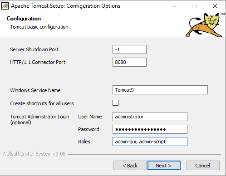Click Nullsoft Install System v3.08 text
Viewport: 226px width, 176px height.
(x=34, y=154)
